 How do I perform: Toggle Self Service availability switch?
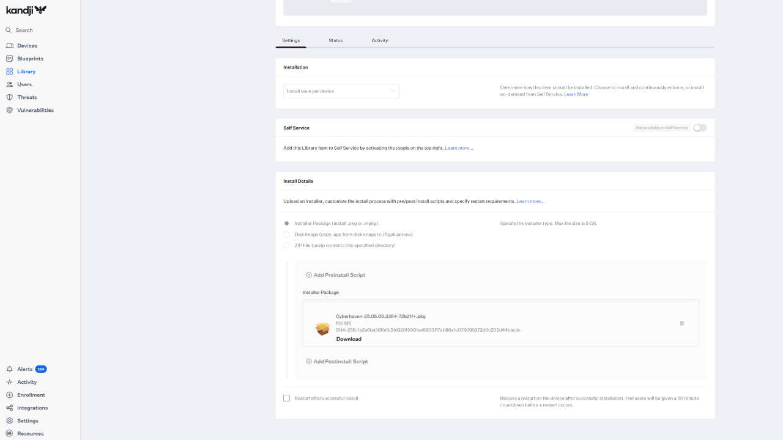[x=699, y=128]
